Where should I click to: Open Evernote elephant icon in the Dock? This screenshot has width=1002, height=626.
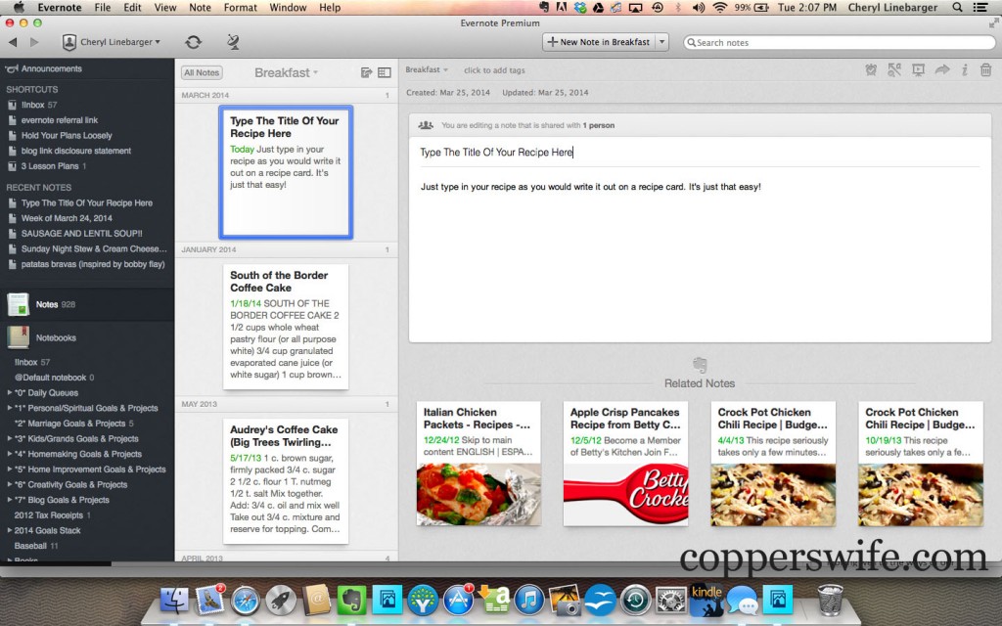[351, 601]
